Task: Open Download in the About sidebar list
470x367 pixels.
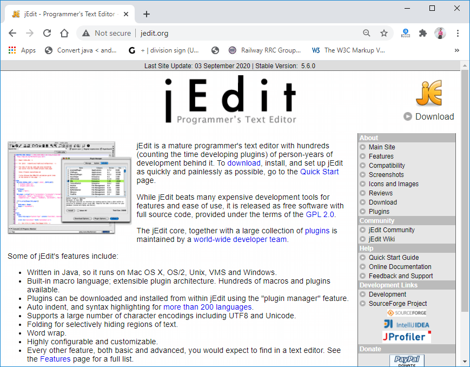Action: pos(383,202)
